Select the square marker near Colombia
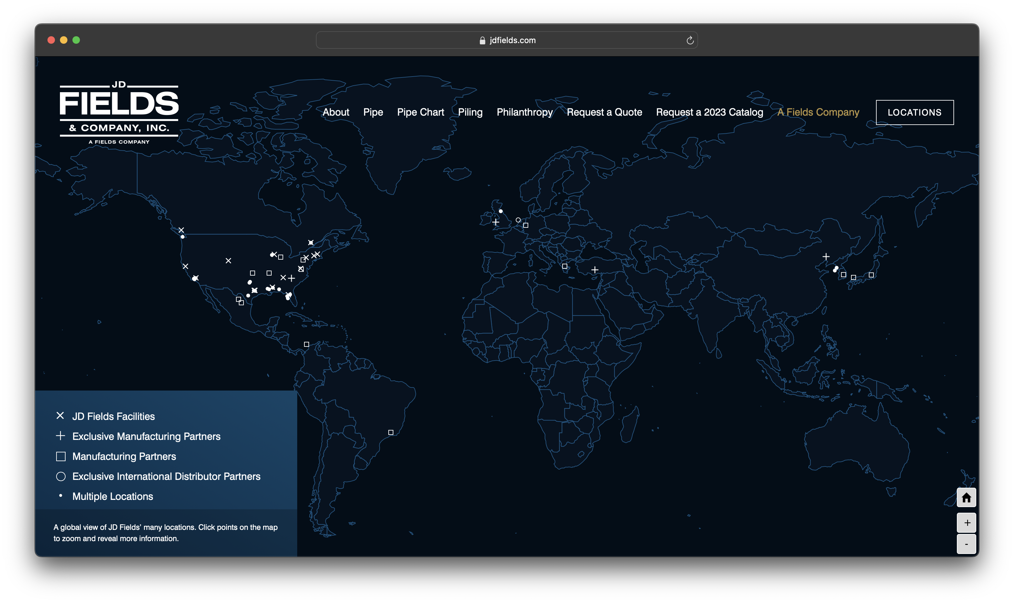This screenshot has width=1014, height=603. coord(307,344)
